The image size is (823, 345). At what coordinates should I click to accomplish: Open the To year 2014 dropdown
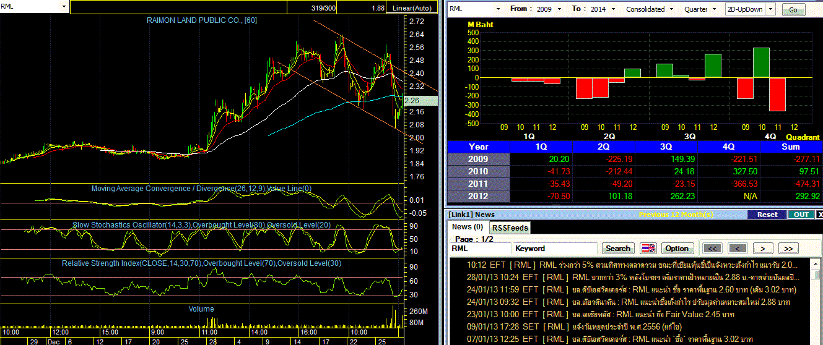tap(612, 9)
